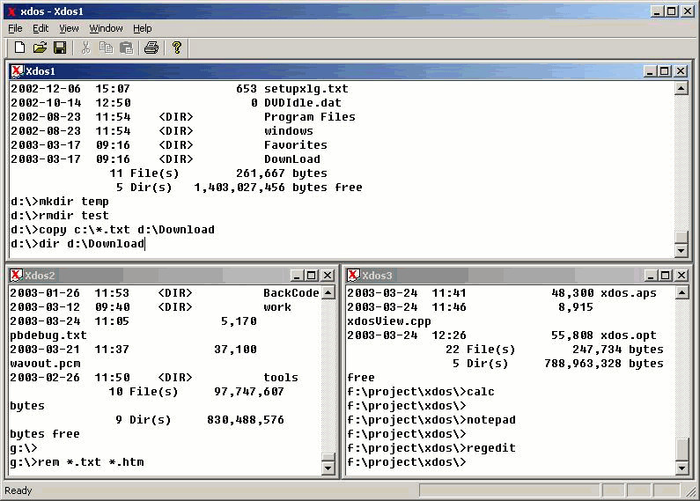Maximize the Xdos3 child window
The image size is (700, 501).
pos(665,276)
